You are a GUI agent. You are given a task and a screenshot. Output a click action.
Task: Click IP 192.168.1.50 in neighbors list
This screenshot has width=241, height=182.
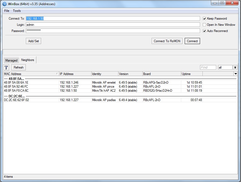point(68,91)
